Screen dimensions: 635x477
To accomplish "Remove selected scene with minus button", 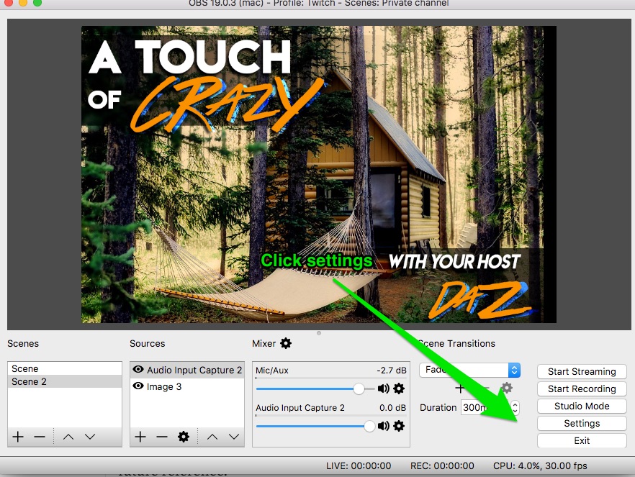I will [x=40, y=437].
